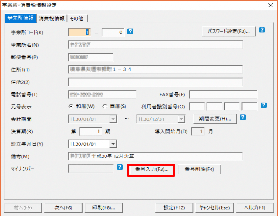
Task: Expand the 設立年月日 date dropdown
Action: (x=113, y=144)
